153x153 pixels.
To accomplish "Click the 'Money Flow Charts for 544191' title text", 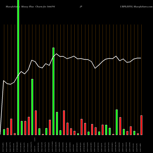I will (38, 7).
